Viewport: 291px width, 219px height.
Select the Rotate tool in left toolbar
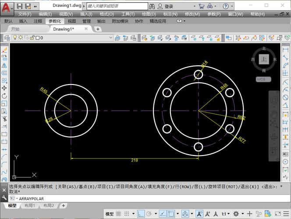(x=4, y=95)
